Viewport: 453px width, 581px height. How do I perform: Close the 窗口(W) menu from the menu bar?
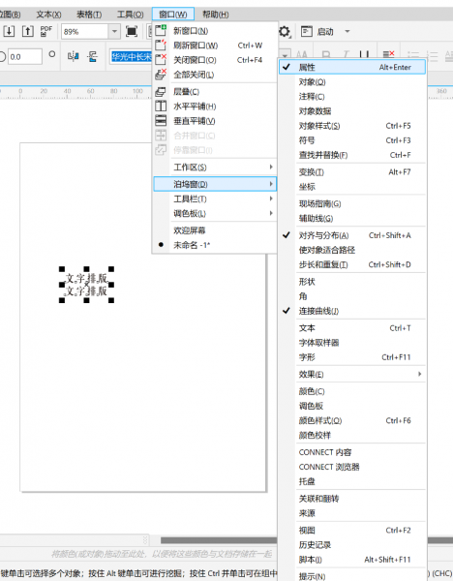click(173, 15)
